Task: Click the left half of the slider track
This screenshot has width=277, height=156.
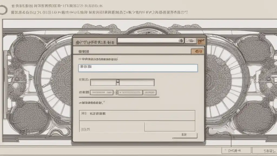Action: tap(103, 82)
